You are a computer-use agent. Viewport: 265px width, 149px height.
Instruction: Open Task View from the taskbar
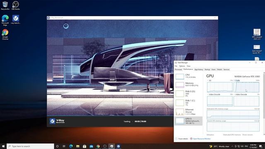pos(64,146)
